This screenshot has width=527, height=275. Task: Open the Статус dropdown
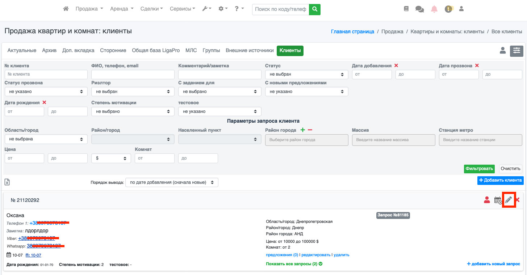(x=306, y=75)
